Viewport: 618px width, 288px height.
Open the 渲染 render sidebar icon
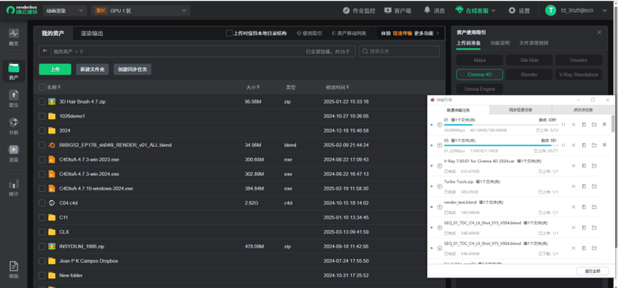coord(13,153)
